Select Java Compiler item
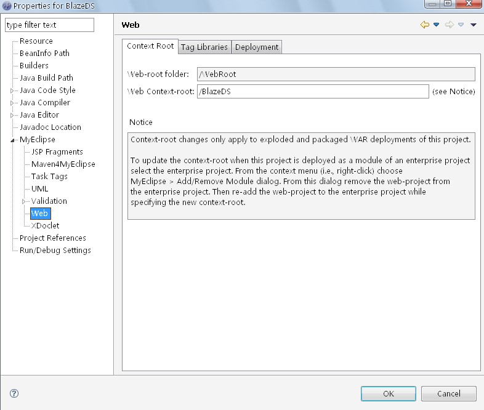 pos(45,103)
